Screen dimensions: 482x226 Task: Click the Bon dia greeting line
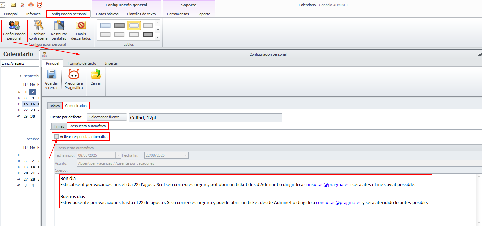pos(68,179)
